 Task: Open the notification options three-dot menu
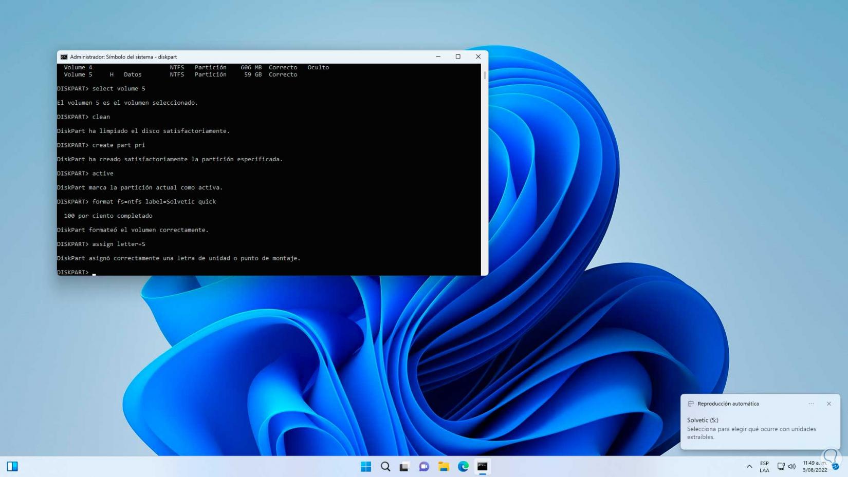pyautogui.click(x=811, y=404)
